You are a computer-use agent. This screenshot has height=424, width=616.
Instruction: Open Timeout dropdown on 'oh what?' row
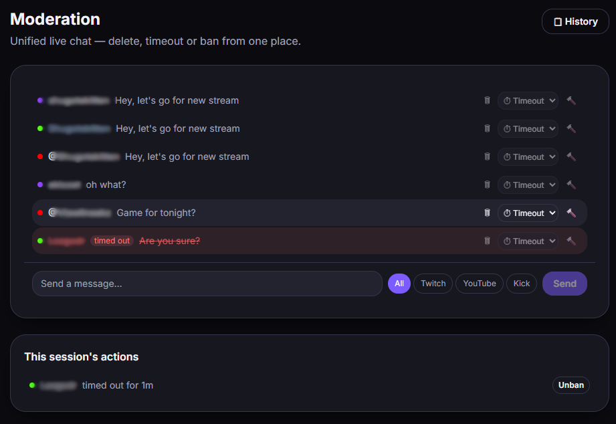tap(528, 185)
